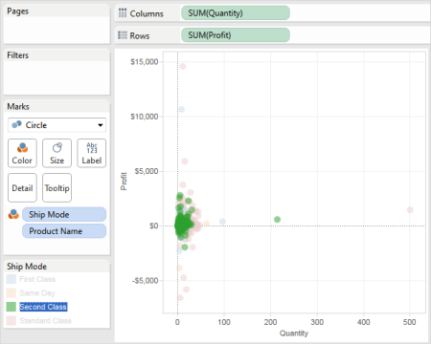Select the Product Name pill in Marks
Viewport: 431px width, 344px height.
point(64,231)
